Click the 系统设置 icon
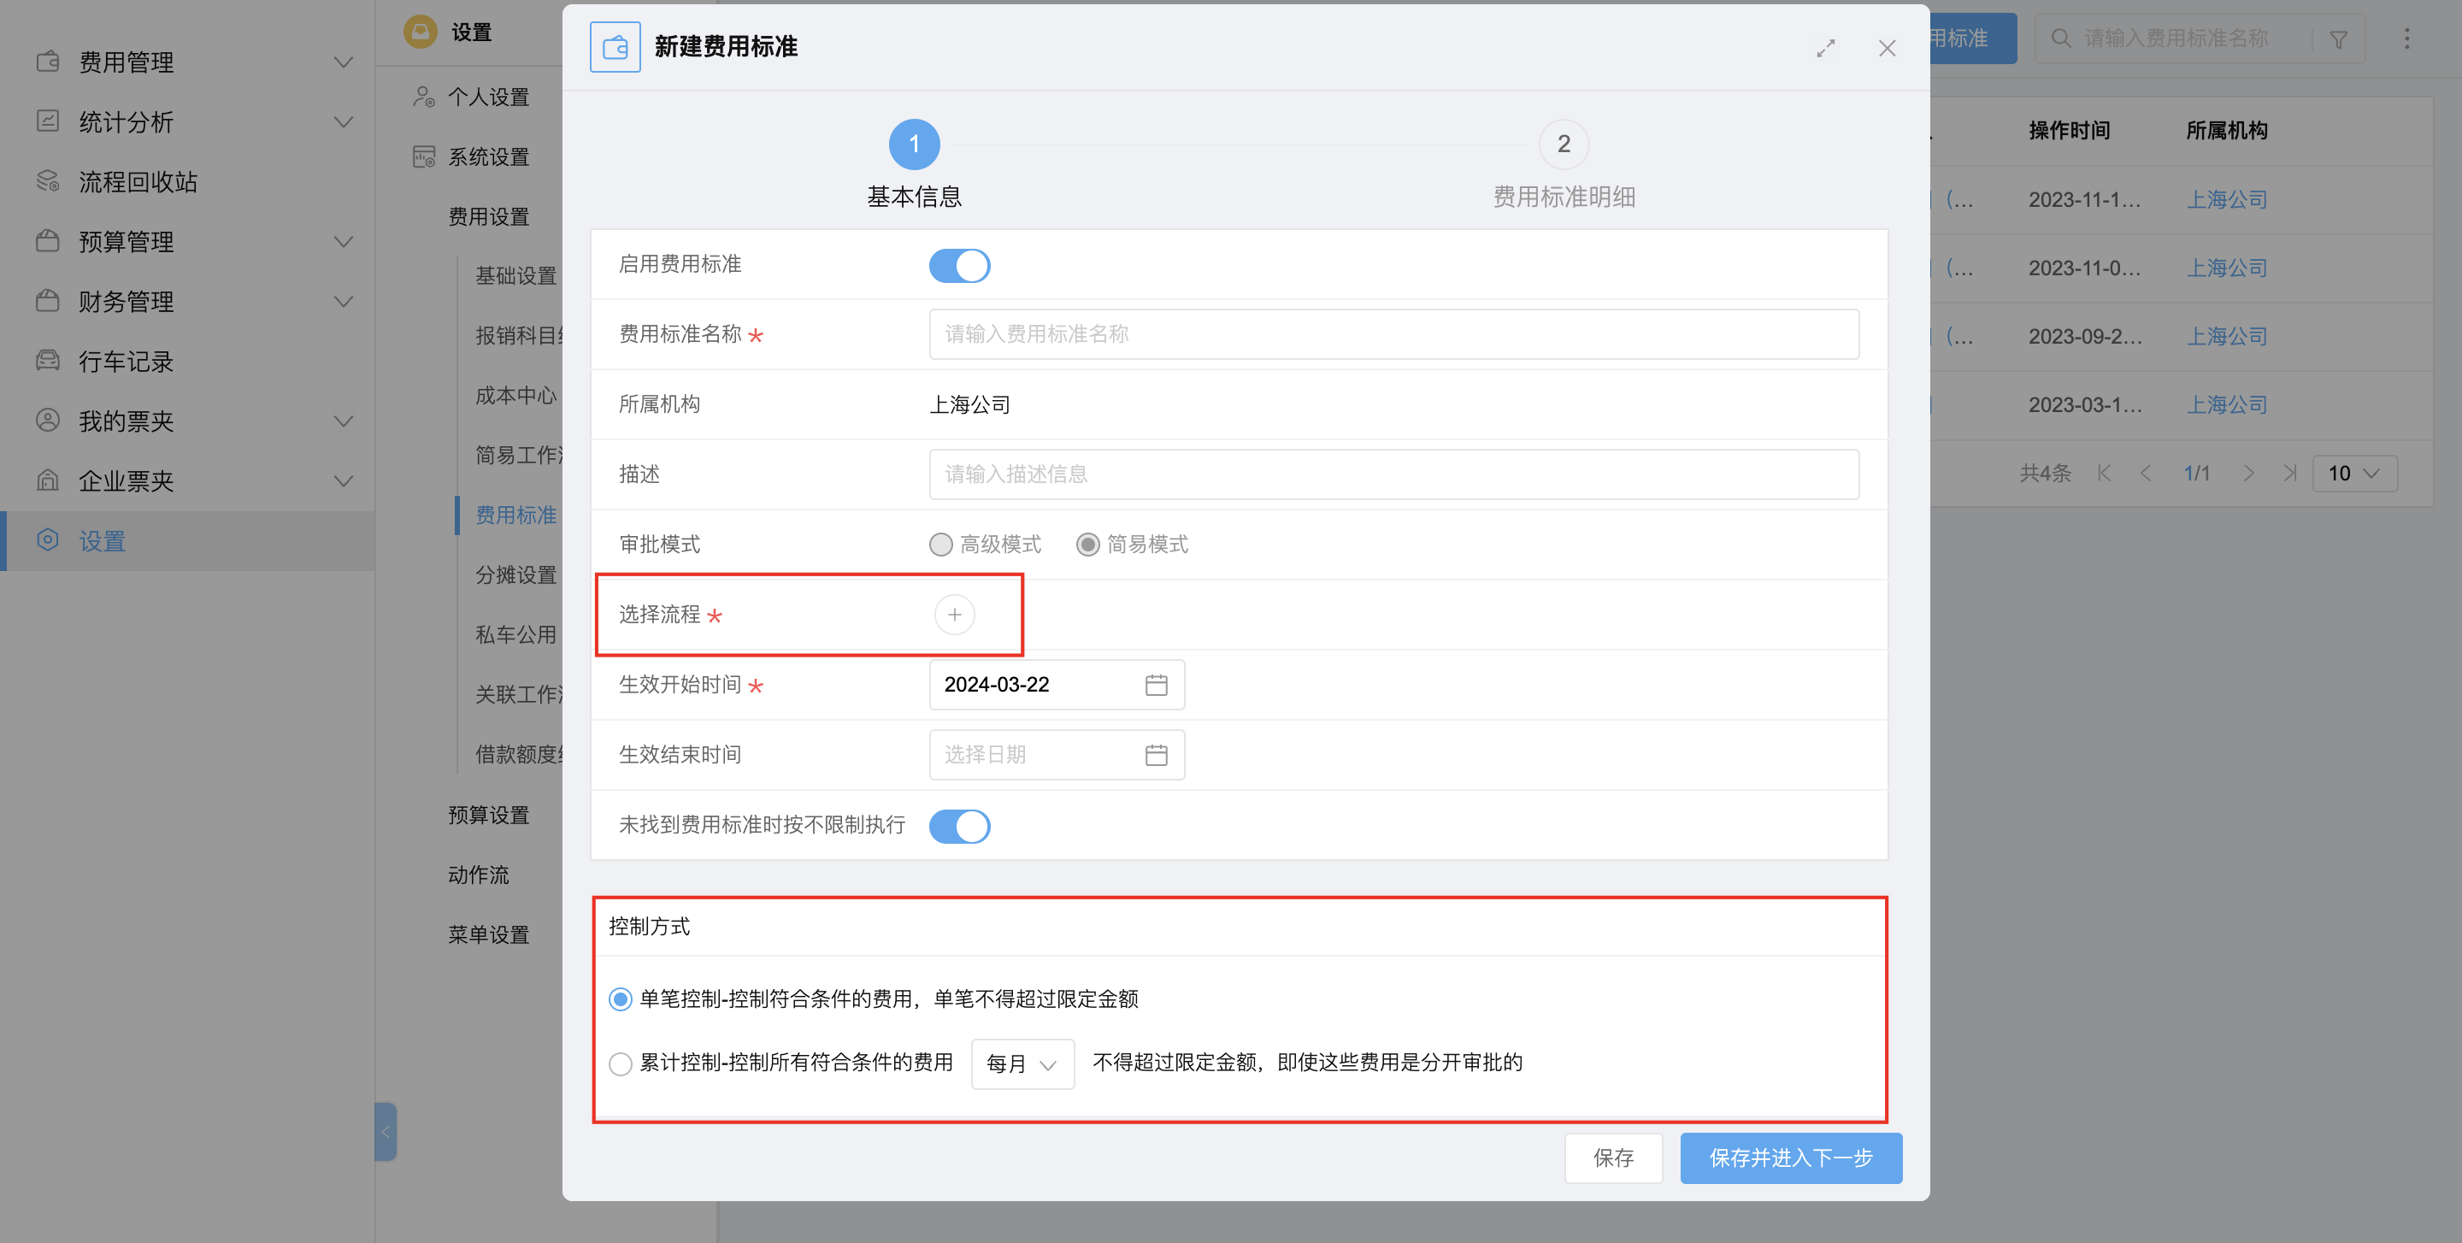Viewport: 2462px width, 1243px height. coord(423,156)
